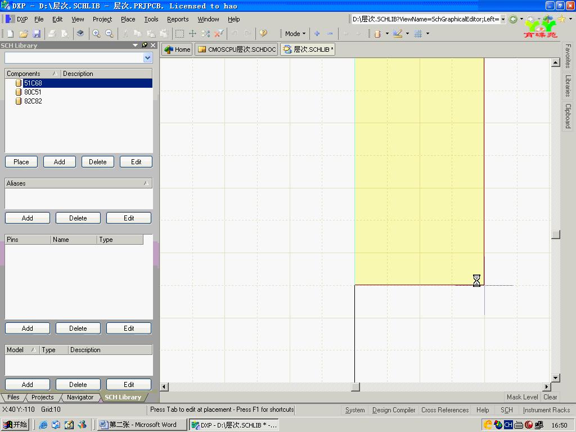Open dropdown arrow beside IEEE symbols icon
576x432 pixels.
pos(387,34)
